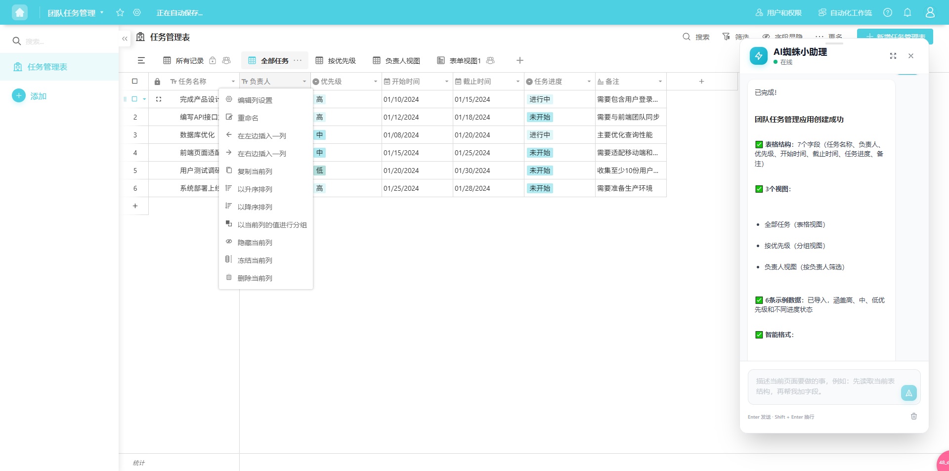Click the lock icon on 所有记录 view

213,60
